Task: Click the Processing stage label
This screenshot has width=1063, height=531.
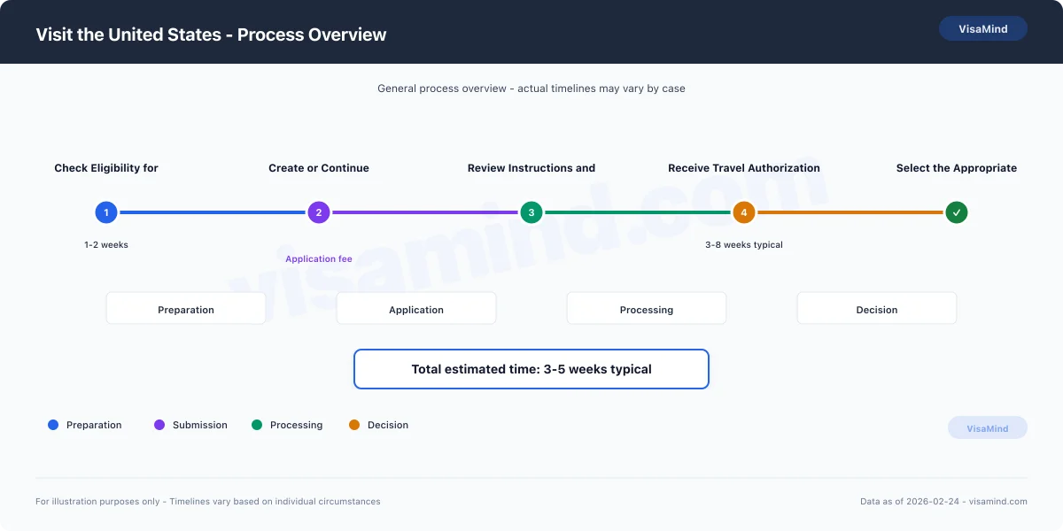Action: [x=647, y=309]
